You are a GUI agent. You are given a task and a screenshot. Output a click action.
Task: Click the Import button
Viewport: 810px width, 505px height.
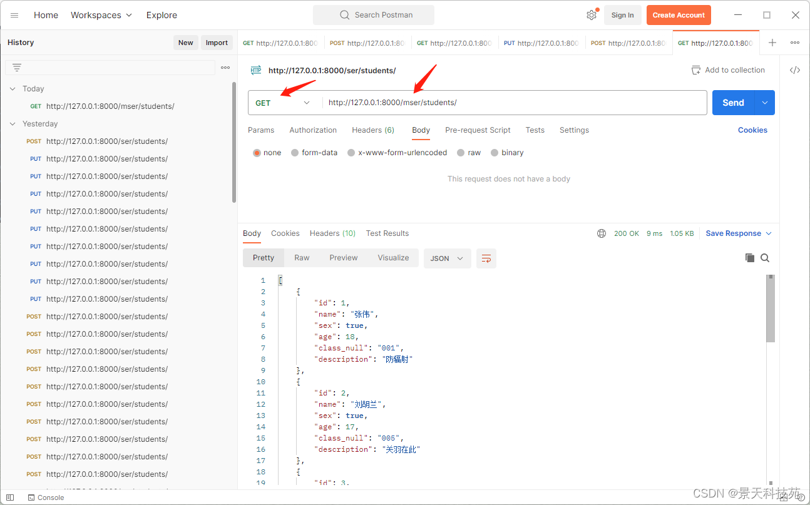pyautogui.click(x=217, y=43)
